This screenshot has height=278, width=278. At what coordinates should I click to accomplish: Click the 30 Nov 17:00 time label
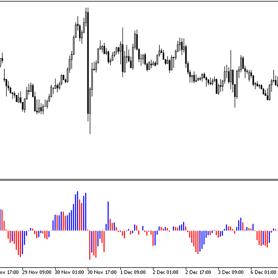[x=102, y=272]
